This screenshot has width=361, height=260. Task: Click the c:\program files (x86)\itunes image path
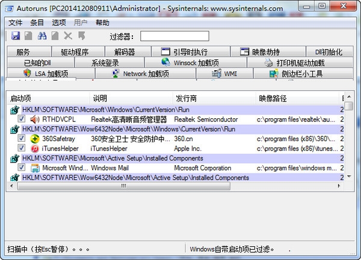(297, 148)
